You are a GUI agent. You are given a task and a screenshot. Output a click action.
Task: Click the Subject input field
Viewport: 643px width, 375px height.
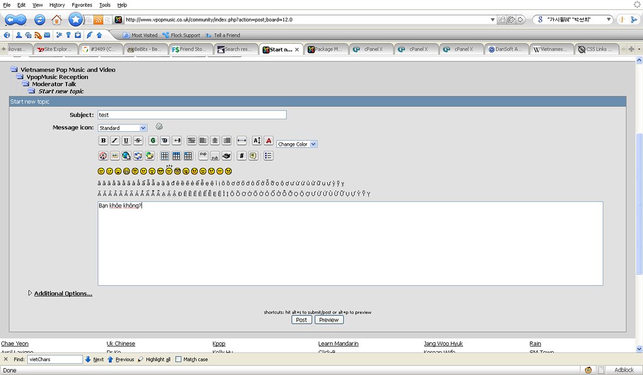pyautogui.click(x=192, y=115)
